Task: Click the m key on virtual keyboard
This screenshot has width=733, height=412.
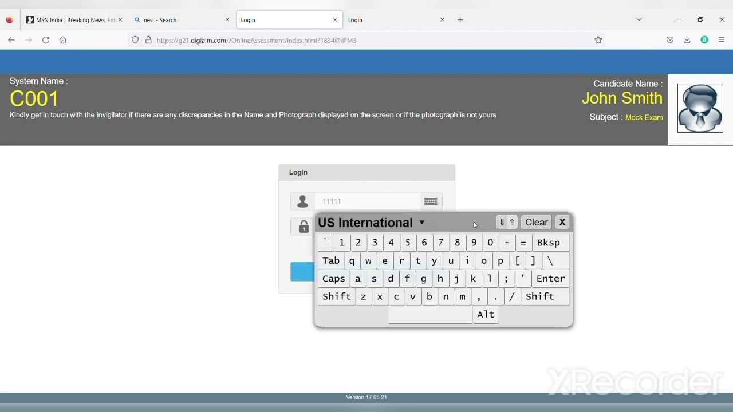Action: (x=462, y=296)
